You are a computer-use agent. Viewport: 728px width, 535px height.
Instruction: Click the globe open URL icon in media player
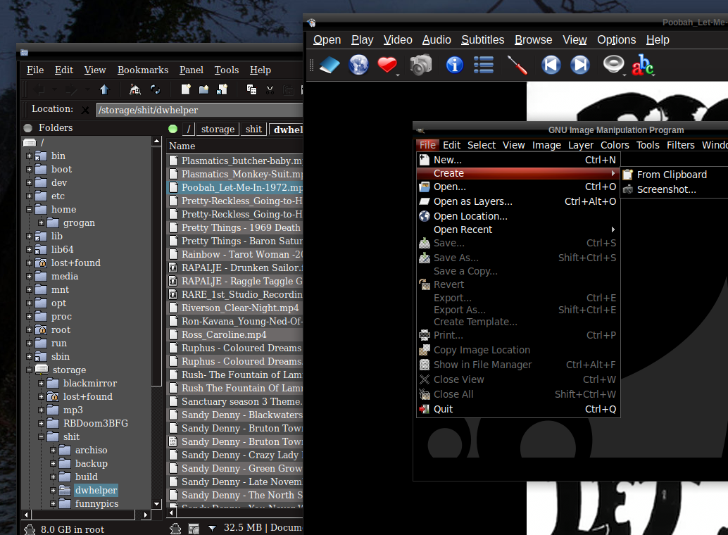pyautogui.click(x=359, y=65)
